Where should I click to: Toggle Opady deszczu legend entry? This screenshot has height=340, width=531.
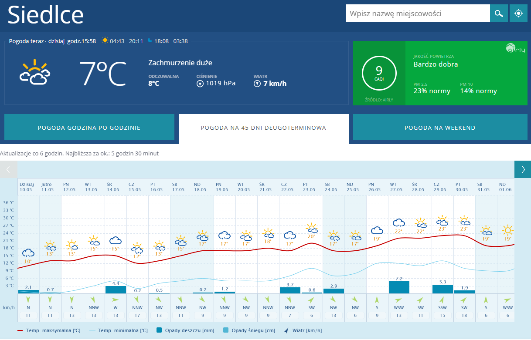click(185, 330)
